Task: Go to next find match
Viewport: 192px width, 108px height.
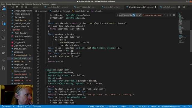Action: pos(167,15)
